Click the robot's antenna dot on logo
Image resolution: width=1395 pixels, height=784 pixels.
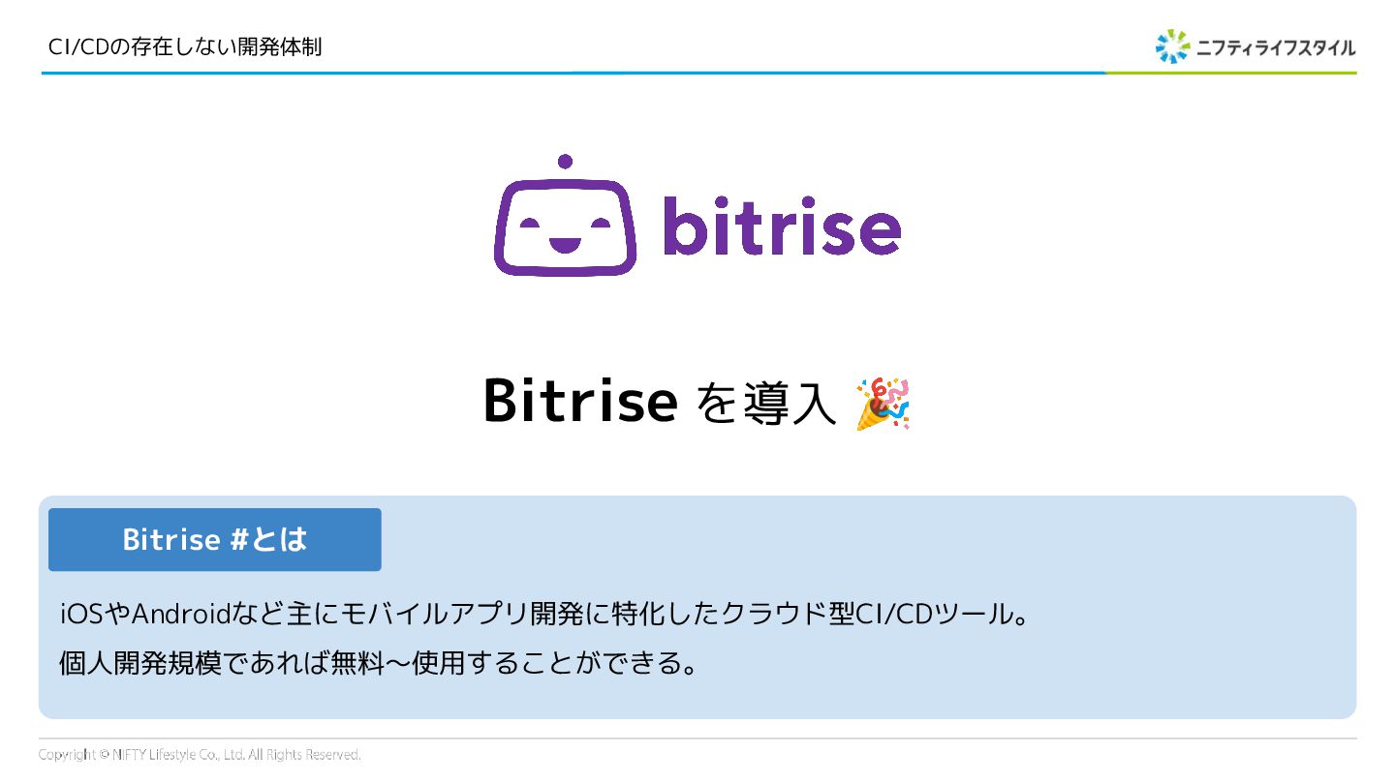click(x=566, y=162)
